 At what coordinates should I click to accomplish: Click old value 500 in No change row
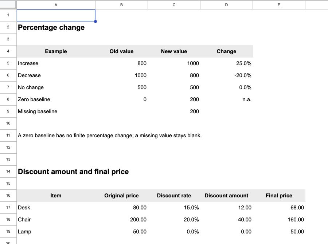[121, 87]
